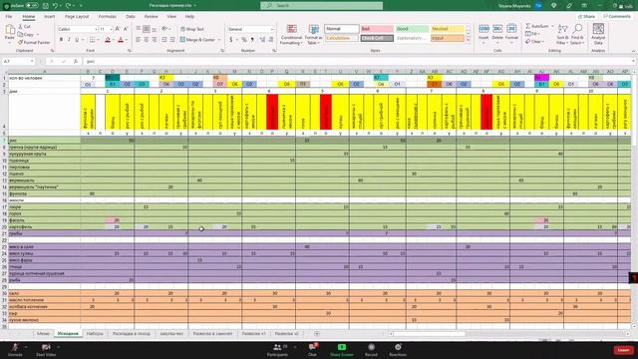
Task: Open the Comments pane button
Action: [x=617, y=16]
